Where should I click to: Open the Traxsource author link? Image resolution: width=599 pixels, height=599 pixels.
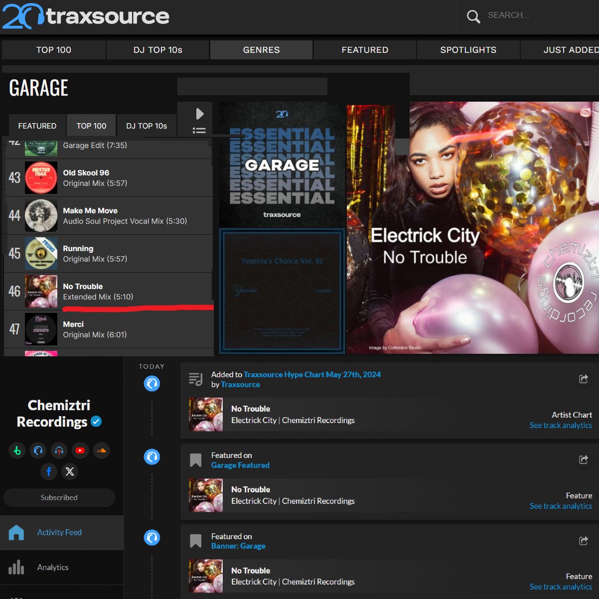pyautogui.click(x=241, y=384)
